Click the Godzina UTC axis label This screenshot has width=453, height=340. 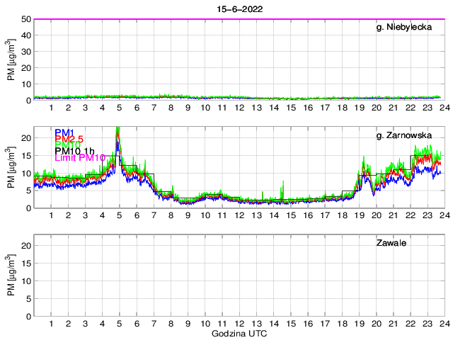pyautogui.click(x=239, y=333)
